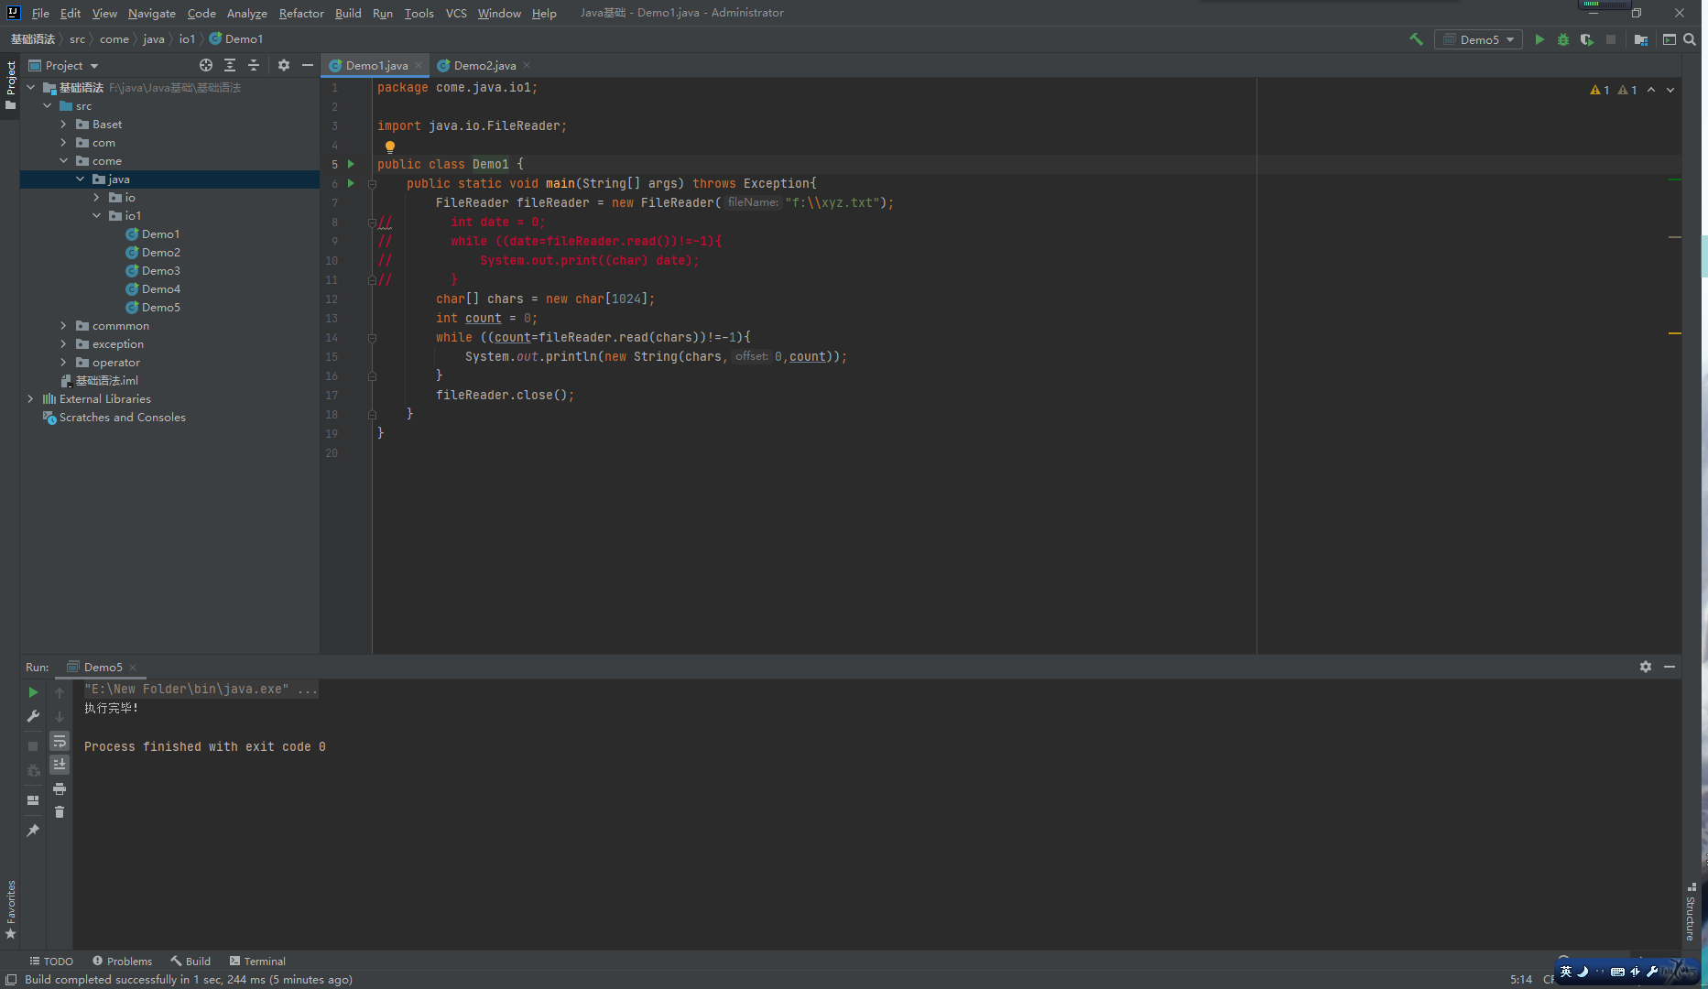Image resolution: width=1708 pixels, height=989 pixels.
Task: Click the 英 input method indicator in system tray
Action: click(x=1566, y=972)
